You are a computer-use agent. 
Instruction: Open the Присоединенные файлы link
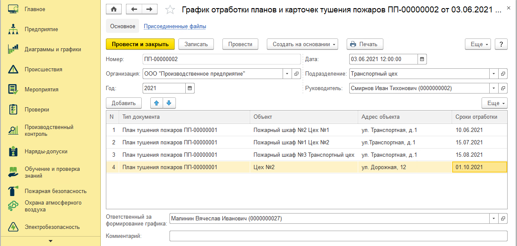click(x=175, y=26)
